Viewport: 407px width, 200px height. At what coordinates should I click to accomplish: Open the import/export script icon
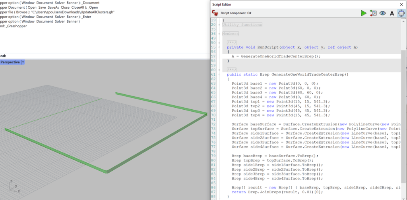pyautogui.click(x=373, y=13)
